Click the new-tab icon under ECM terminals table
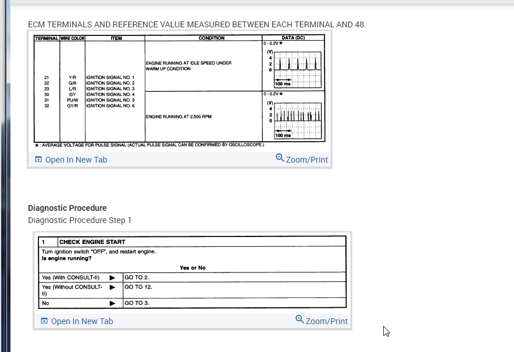 point(38,160)
